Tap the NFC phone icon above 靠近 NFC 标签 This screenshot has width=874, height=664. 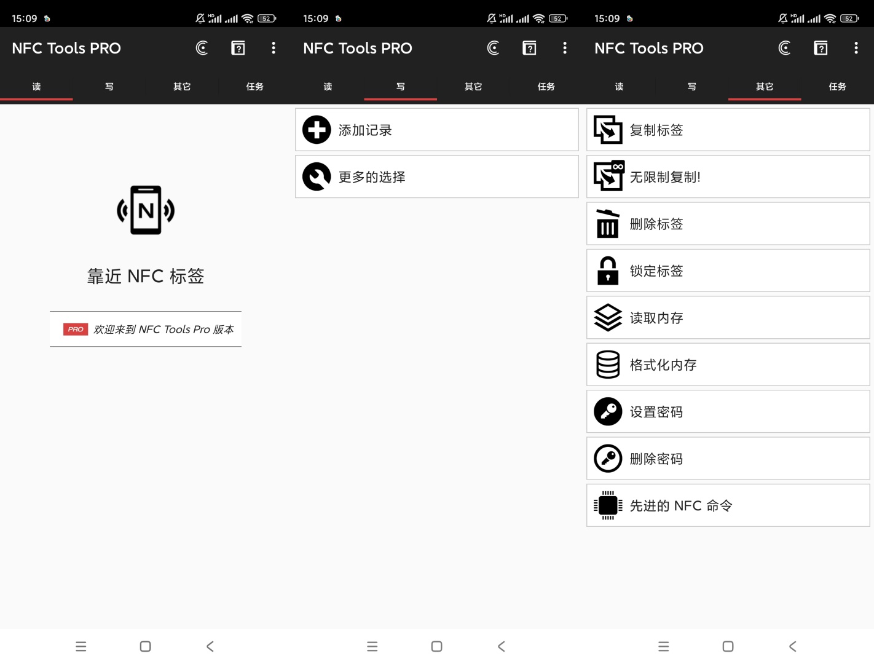[x=146, y=210]
